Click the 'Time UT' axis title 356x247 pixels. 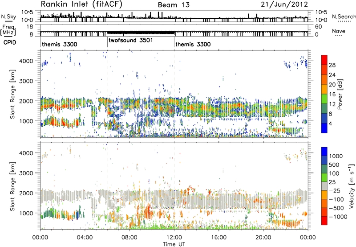click(x=174, y=244)
